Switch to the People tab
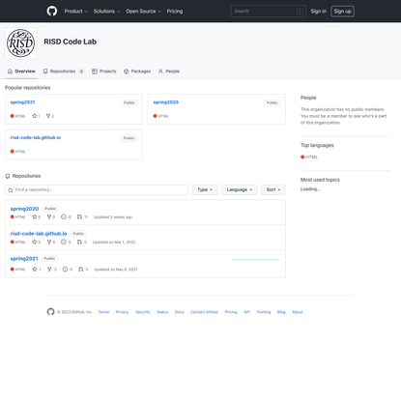The height and width of the screenshot is (401, 401). coord(169,72)
